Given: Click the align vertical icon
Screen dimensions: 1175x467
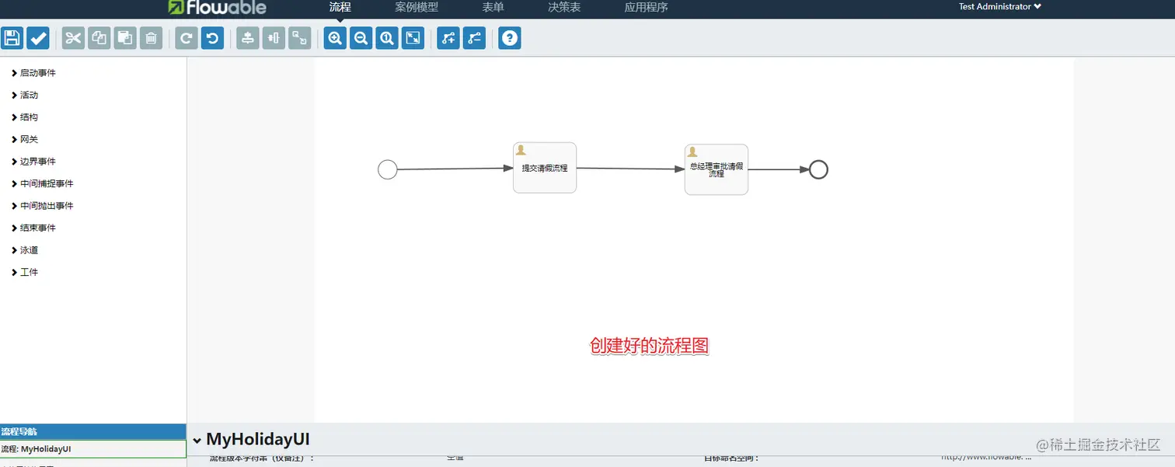Looking at the screenshot, I should 248,38.
